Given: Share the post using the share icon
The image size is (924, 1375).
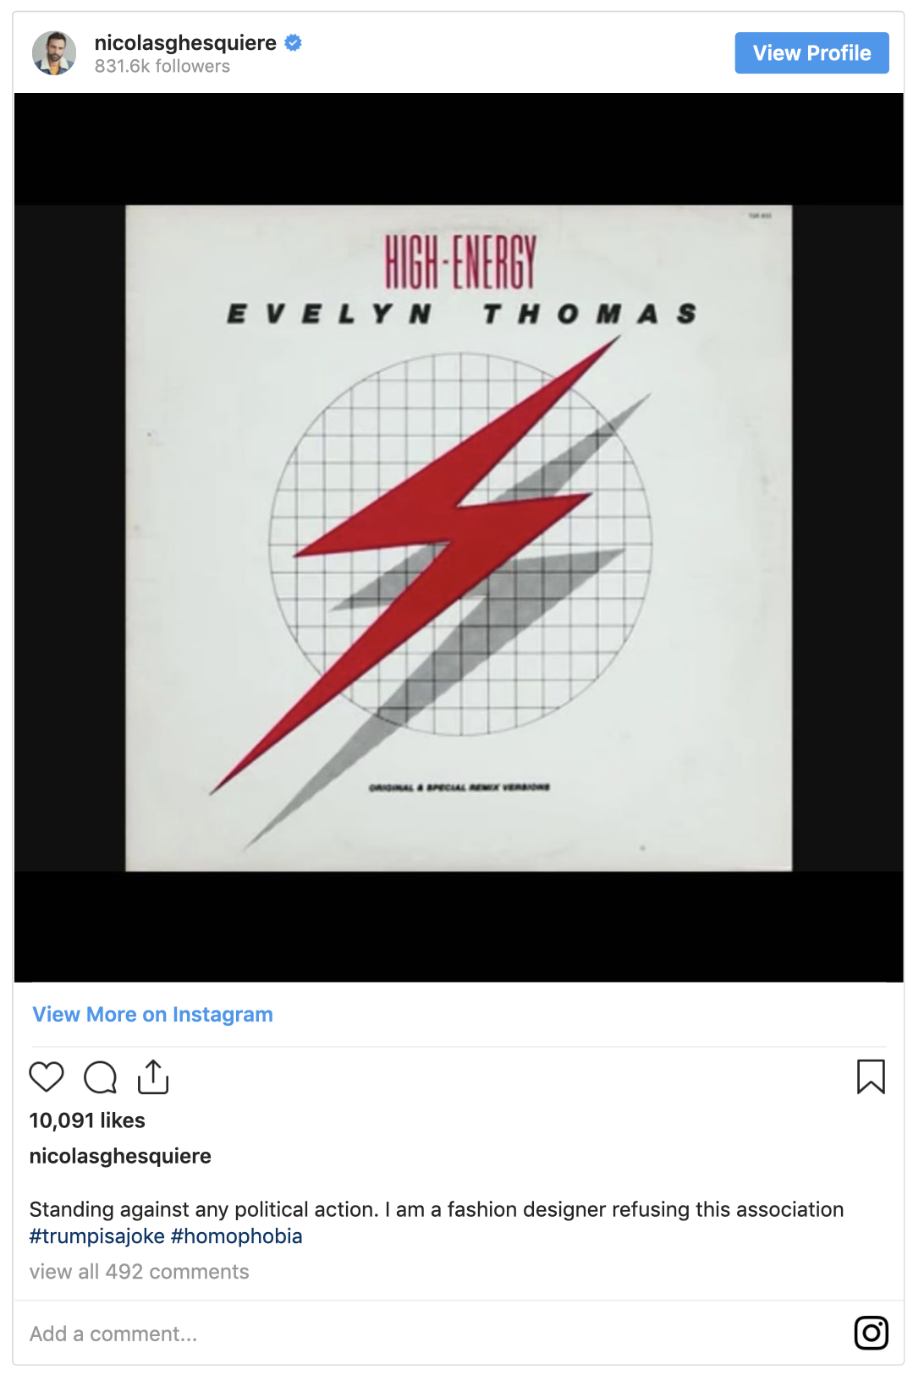Looking at the screenshot, I should 153,1076.
